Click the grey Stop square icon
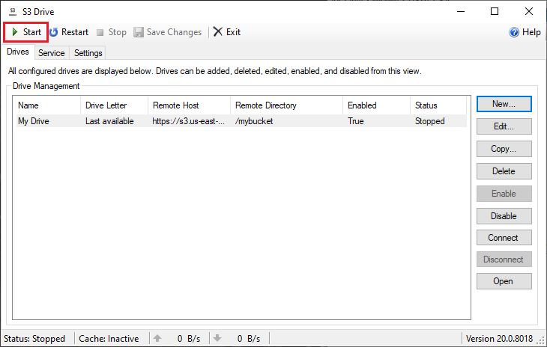This screenshot has height=347, width=547. [100, 32]
